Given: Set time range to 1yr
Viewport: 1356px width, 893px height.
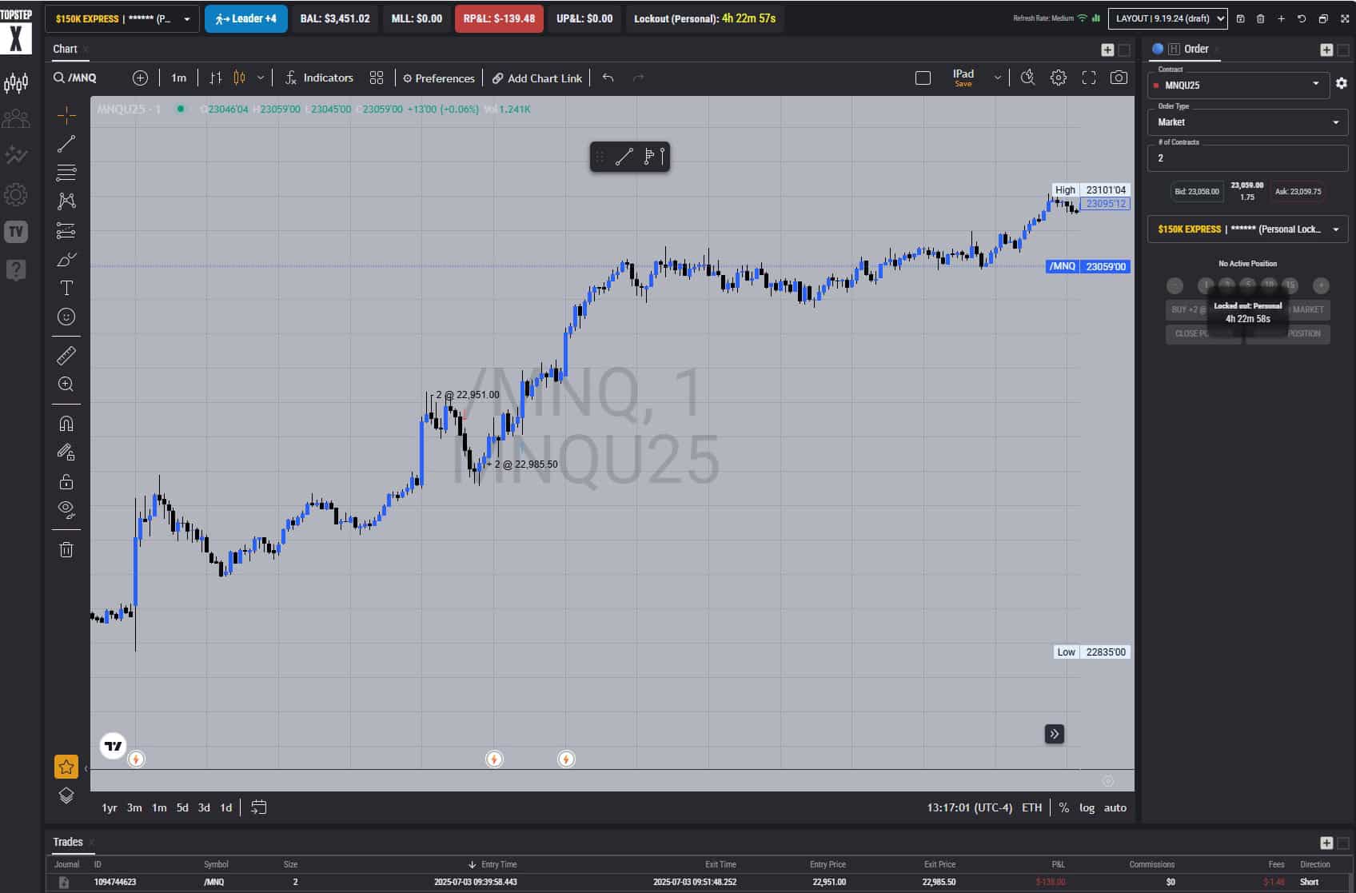Looking at the screenshot, I should (110, 807).
